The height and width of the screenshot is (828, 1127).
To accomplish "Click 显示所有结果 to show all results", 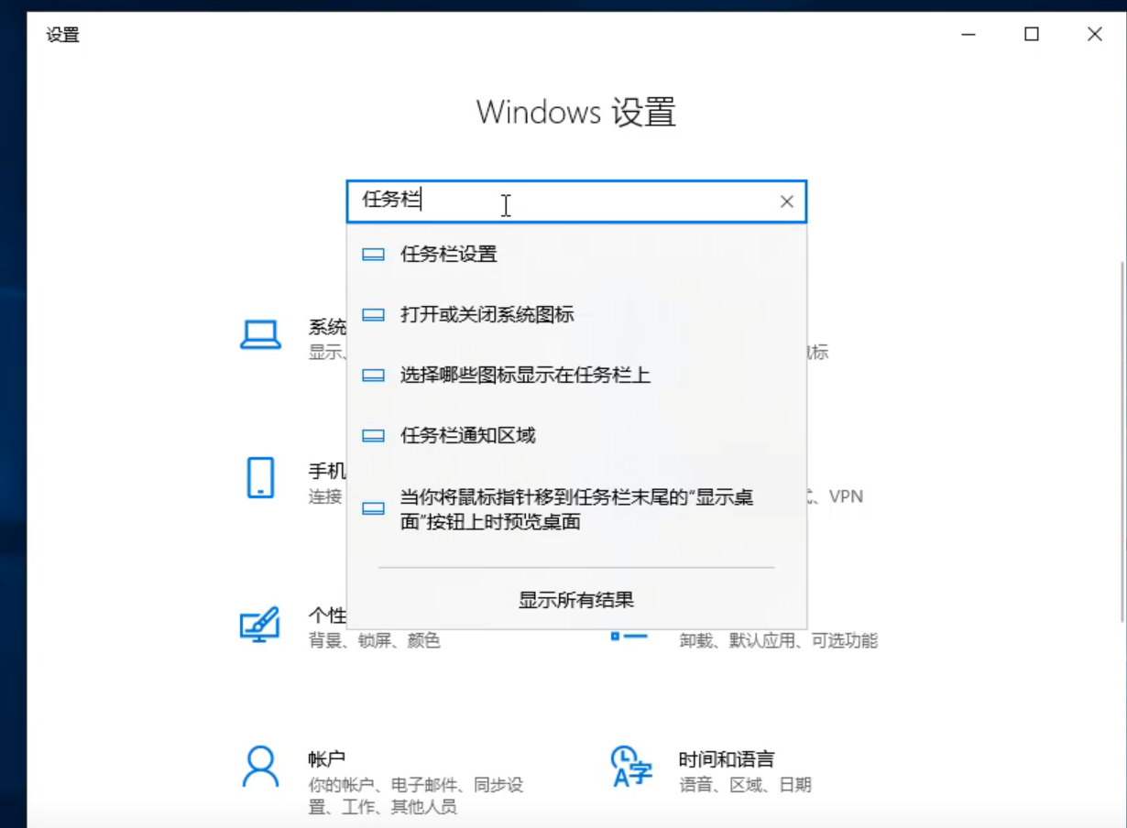I will [x=576, y=601].
